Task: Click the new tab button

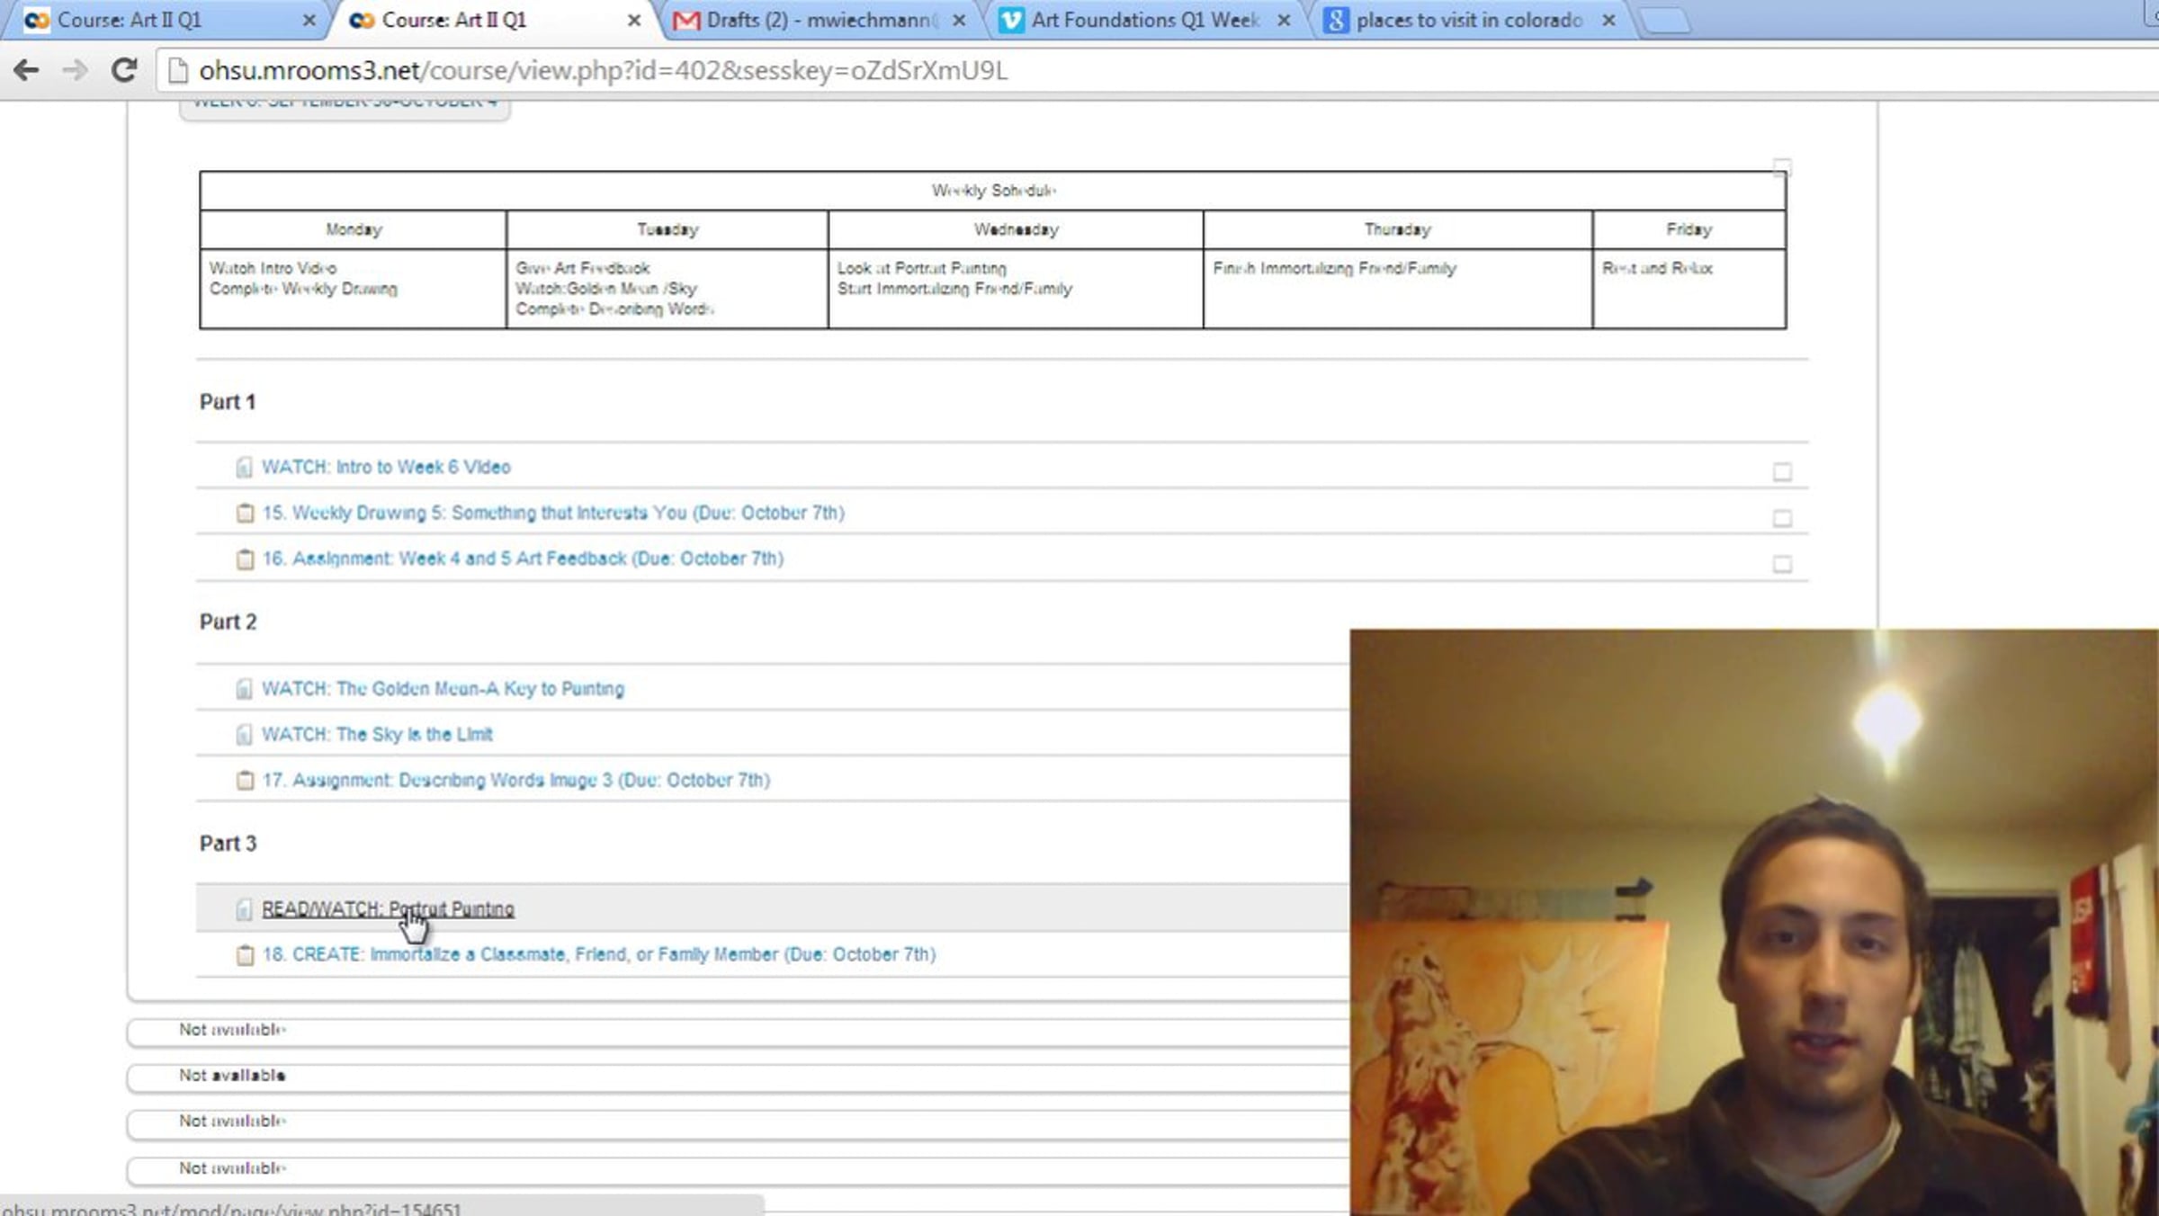Action: [1664, 20]
